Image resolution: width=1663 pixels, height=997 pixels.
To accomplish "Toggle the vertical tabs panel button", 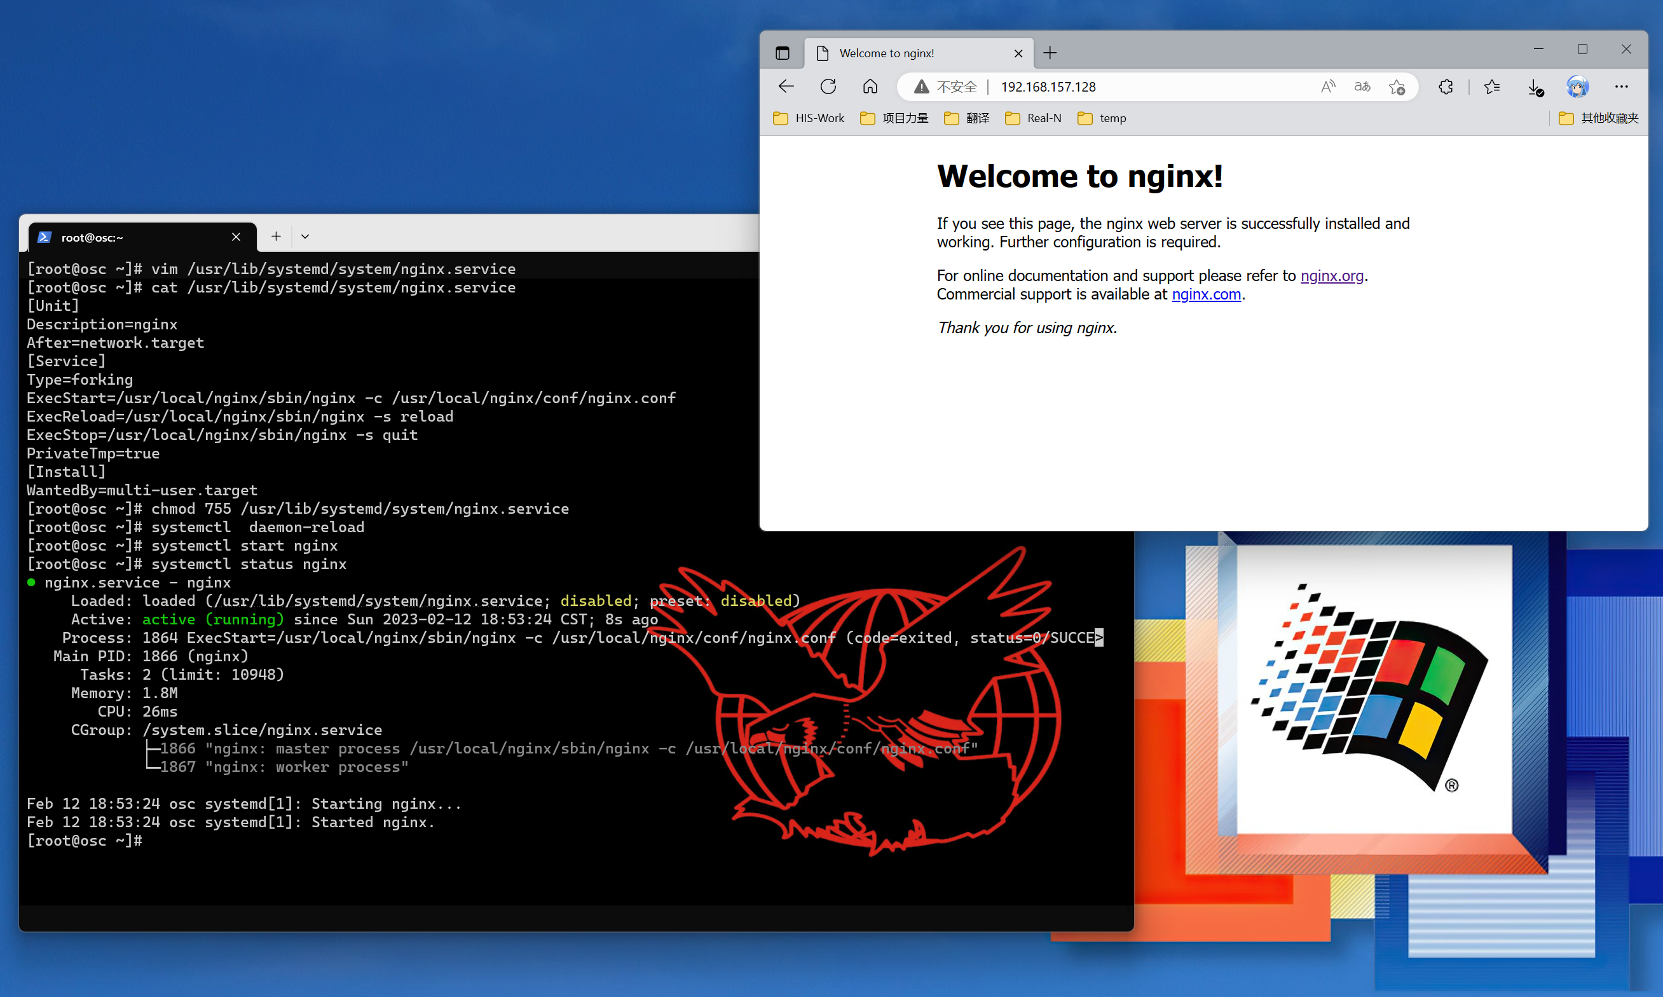I will [783, 53].
